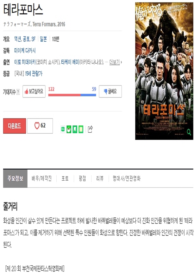This screenshot has height=277, width=195.
Task: Open the 포토 tab
Action: 65,178
